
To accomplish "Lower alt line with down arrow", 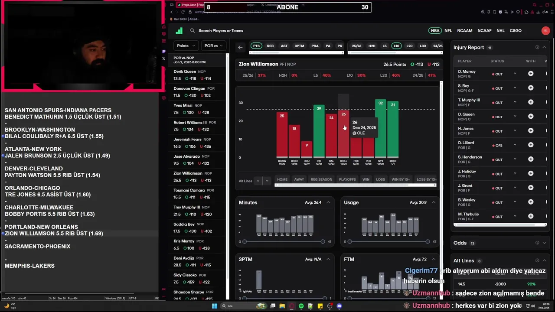I will (x=267, y=181).
